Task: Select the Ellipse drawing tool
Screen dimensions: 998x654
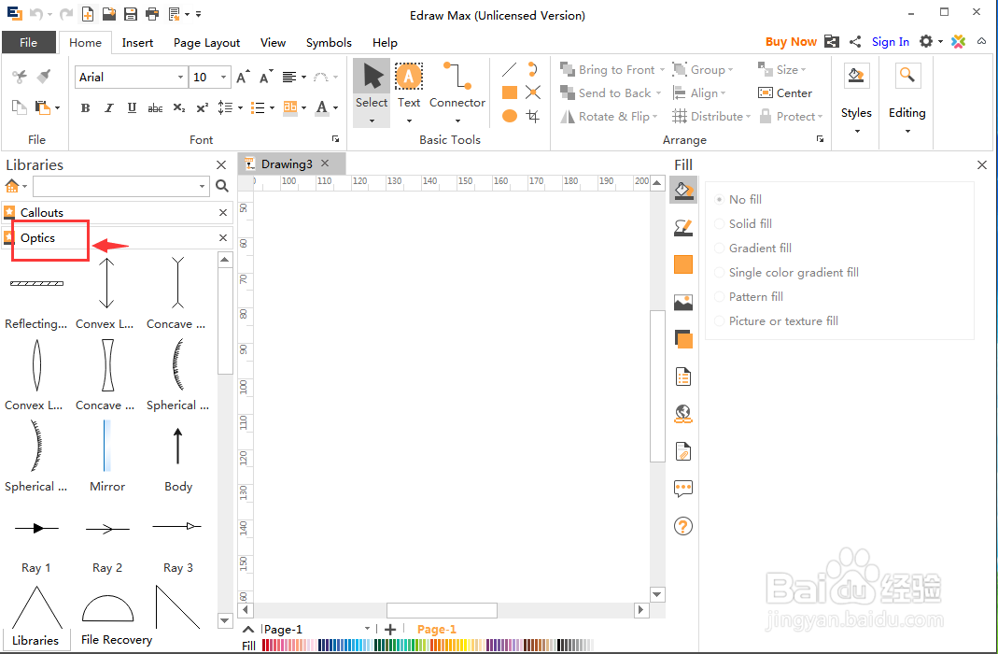Action: click(509, 116)
